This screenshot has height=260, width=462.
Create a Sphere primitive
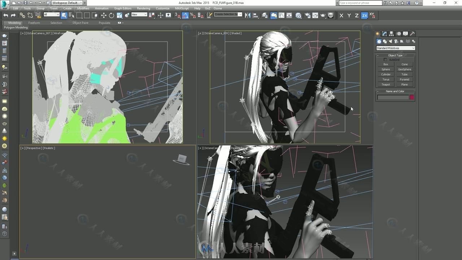[386, 69]
